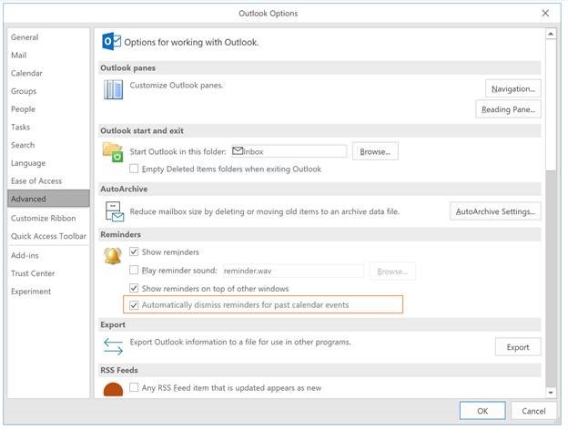Click the start folder icon with power symbol
Screen dimensions: 568x431
[x=113, y=152]
